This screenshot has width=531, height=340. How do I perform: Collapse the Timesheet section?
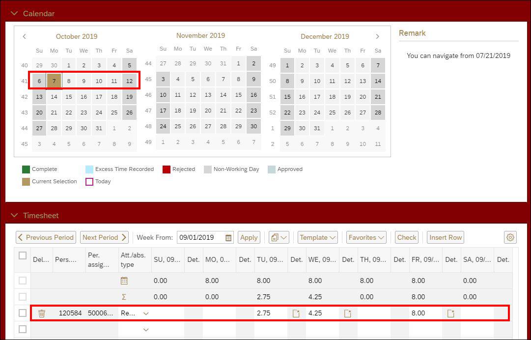point(14,215)
